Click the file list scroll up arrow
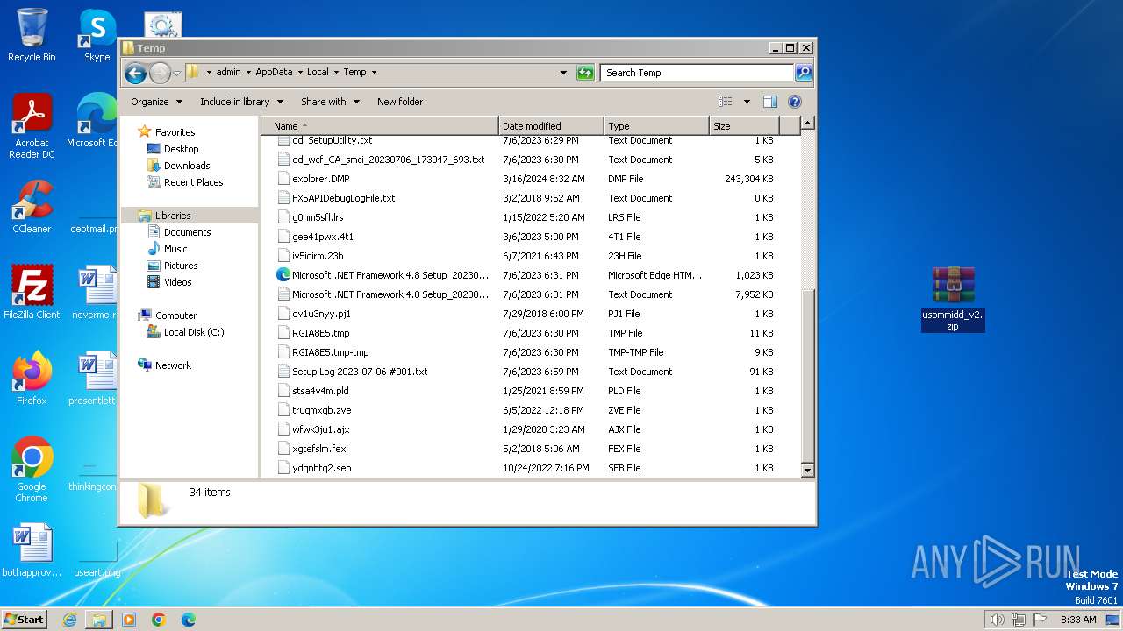This screenshot has width=1123, height=631. click(x=808, y=124)
